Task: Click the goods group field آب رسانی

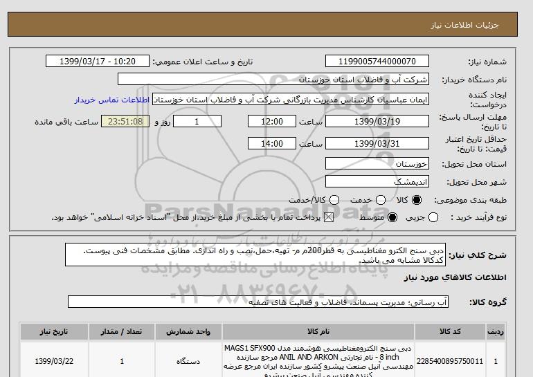Action: tap(258, 302)
